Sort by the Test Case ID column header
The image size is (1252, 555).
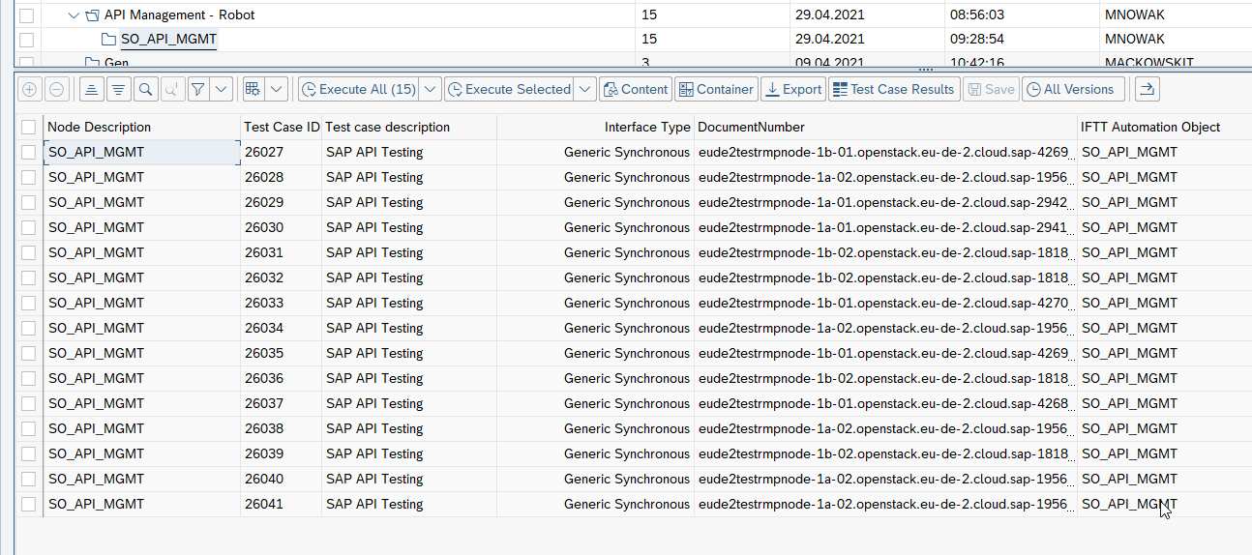(281, 127)
